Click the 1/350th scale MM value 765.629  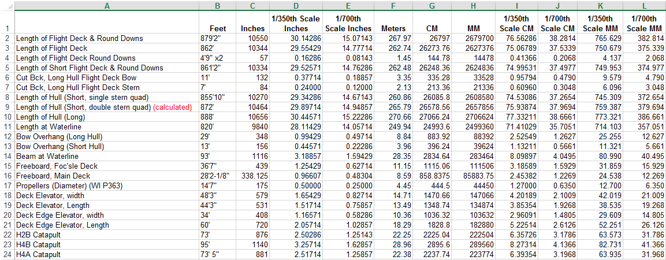[x=600, y=39]
